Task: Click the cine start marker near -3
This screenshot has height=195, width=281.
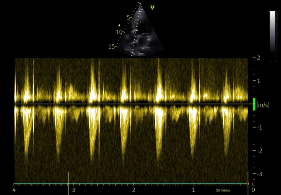Action: coord(69,183)
